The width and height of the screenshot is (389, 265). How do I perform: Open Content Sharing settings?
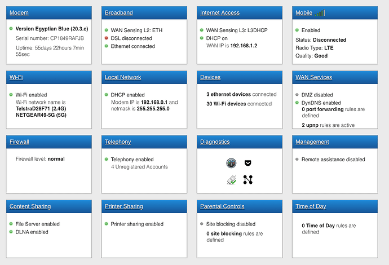[30, 206]
